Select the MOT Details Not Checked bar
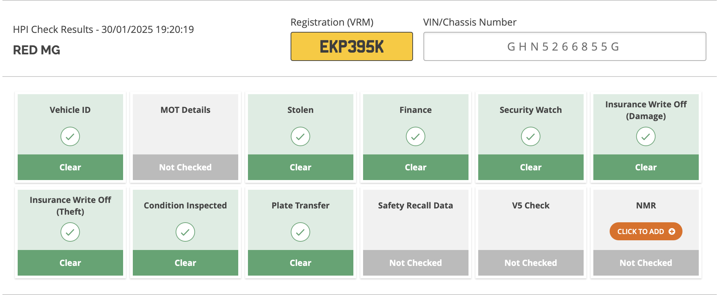The height and width of the screenshot is (295, 722). [186, 167]
